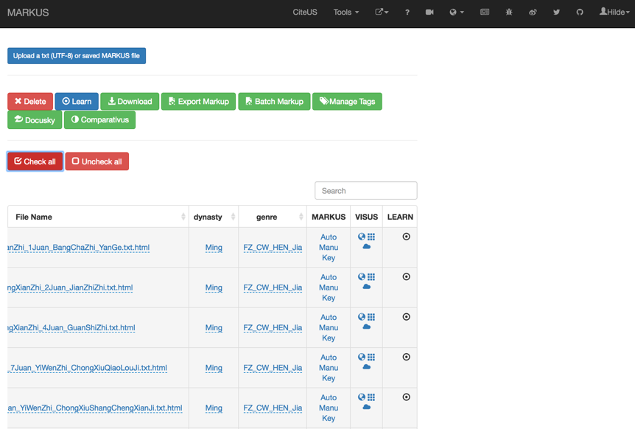The height and width of the screenshot is (429, 635).
Task: Click VISUS grid icon in GuanShiZhi row
Action: [371, 317]
